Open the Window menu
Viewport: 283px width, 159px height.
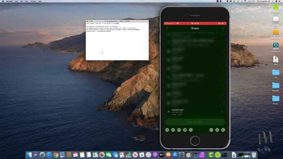(33, 1)
